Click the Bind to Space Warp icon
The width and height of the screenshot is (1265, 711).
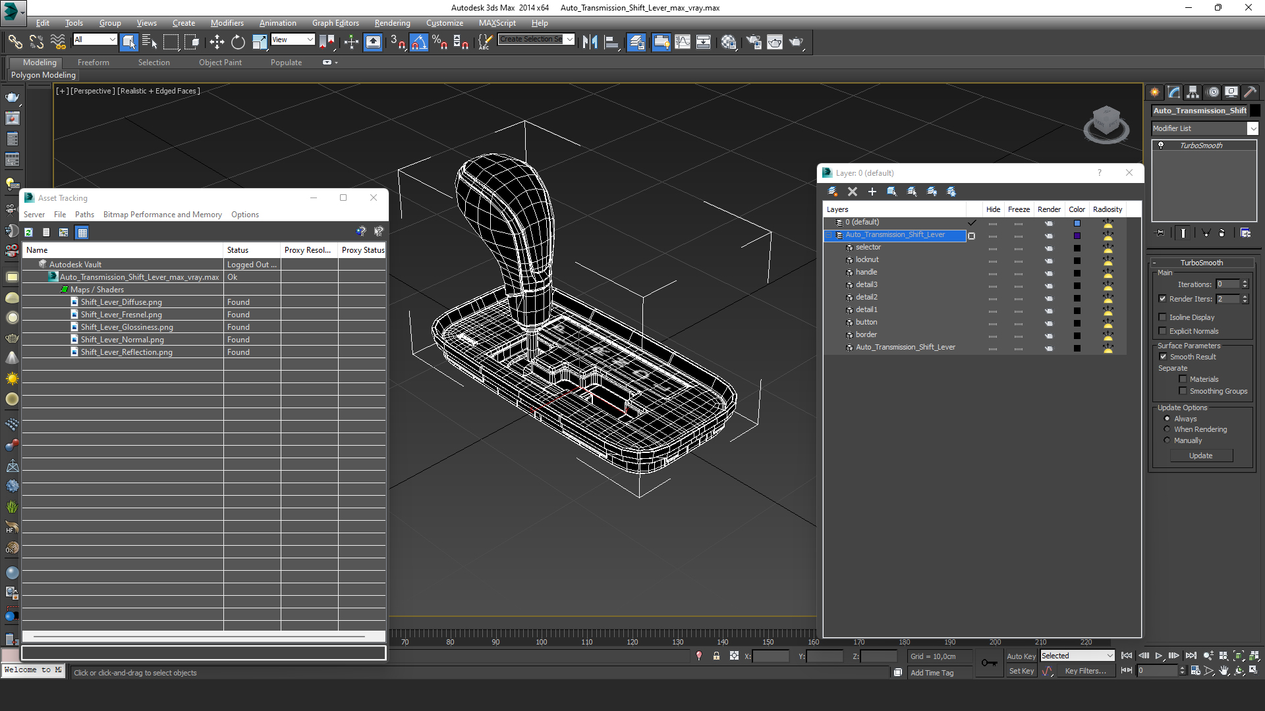click(58, 42)
